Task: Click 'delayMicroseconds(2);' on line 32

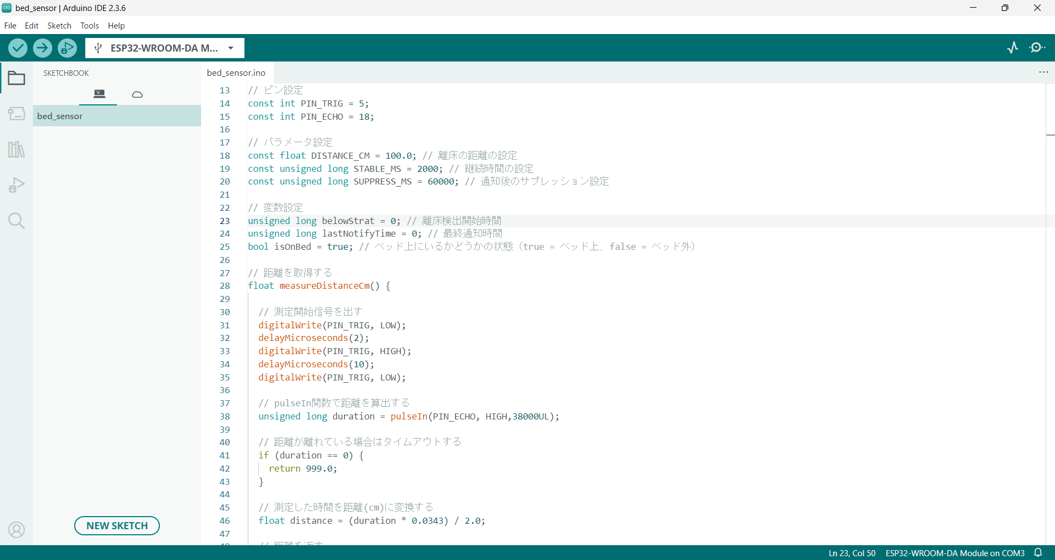Action: [x=314, y=338]
